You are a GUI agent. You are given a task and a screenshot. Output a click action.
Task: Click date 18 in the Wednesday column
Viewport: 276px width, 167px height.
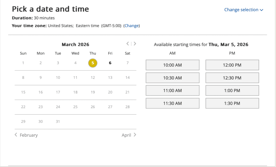pos(75,92)
